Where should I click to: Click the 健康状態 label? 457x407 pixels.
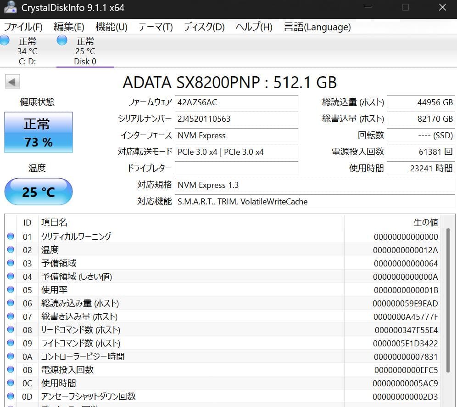37,102
